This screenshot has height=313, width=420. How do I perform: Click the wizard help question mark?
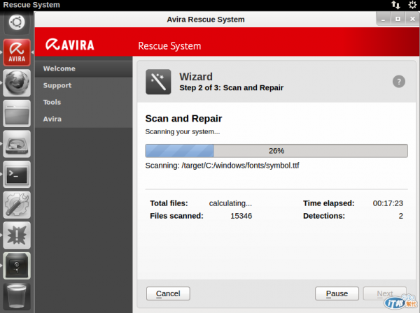pyautogui.click(x=398, y=82)
